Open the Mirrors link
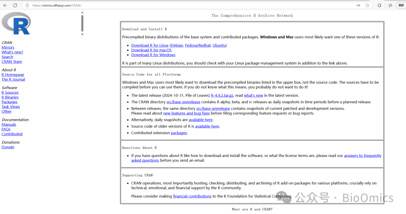Image resolution: width=406 pixels, height=214 pixels. pos(8,47)
